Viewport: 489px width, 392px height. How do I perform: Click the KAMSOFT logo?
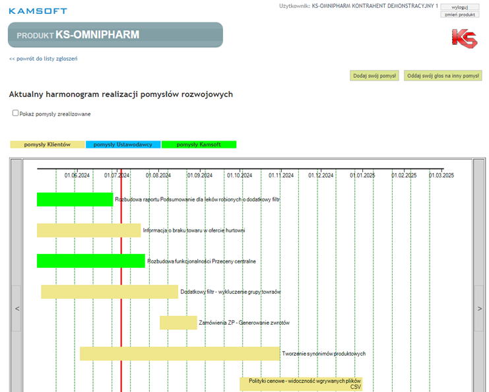(x=38, y=11)
